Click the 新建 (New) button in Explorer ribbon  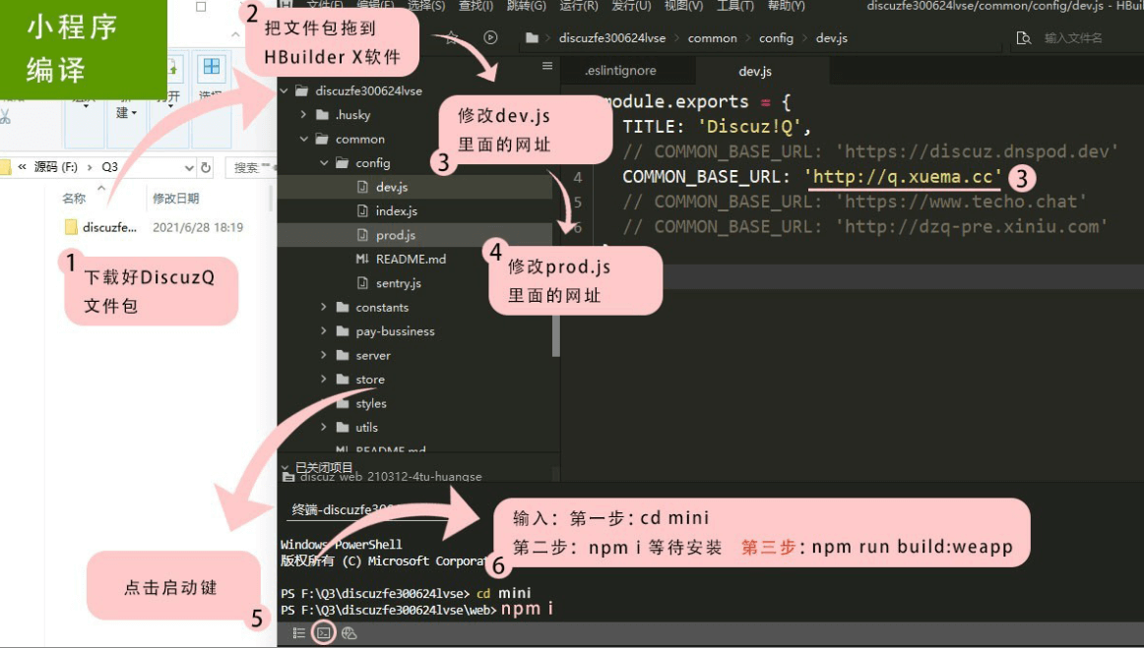click(124, 108)
